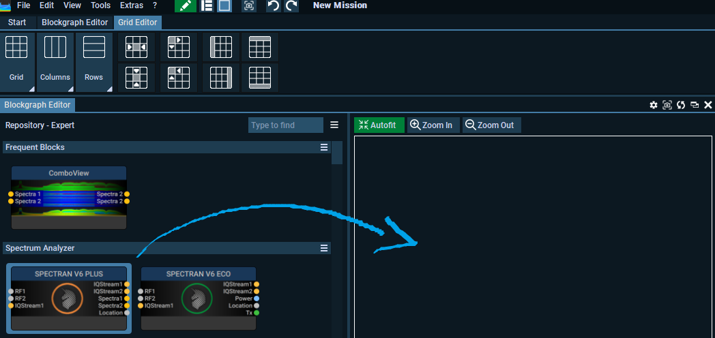Open the Spectrum Analyzer section menu
The height and width of the screenshot is (338, 715).
[x=324, y=248]
